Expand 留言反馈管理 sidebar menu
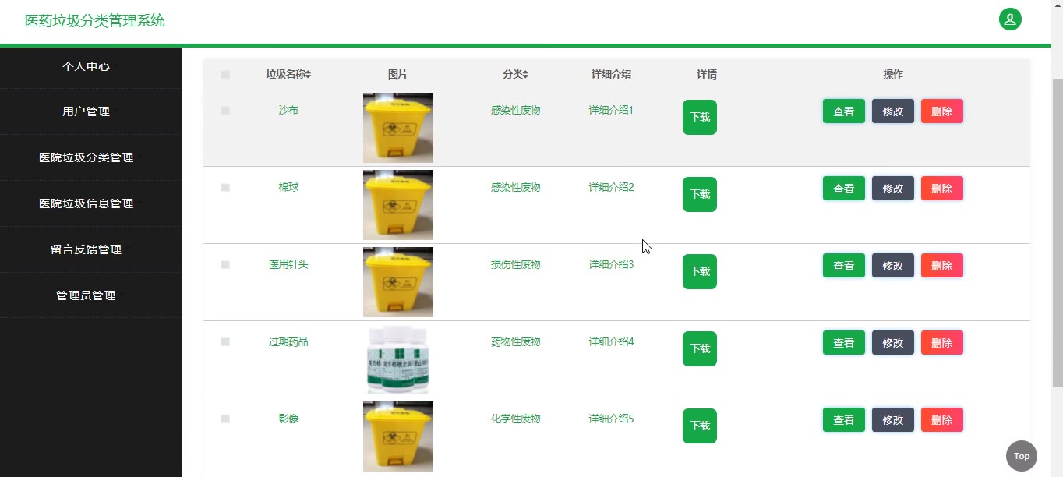Image resolution: width=1063 pixels, height=477 pixels. (91, 249)
